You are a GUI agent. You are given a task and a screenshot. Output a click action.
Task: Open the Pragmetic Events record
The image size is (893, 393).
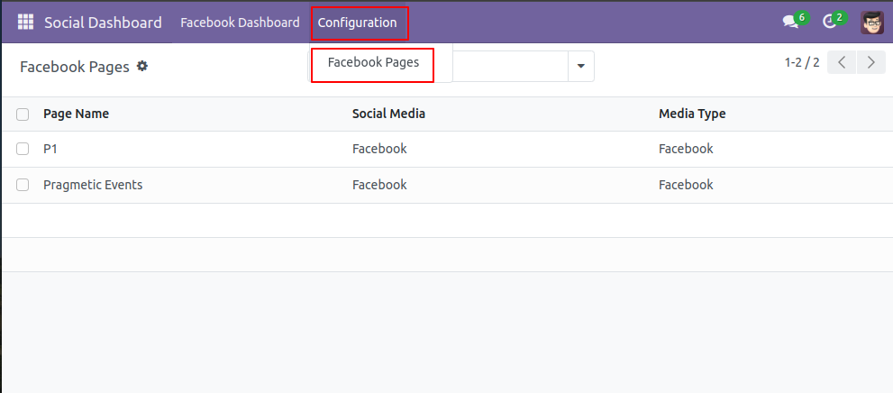[x=93, y=185]
